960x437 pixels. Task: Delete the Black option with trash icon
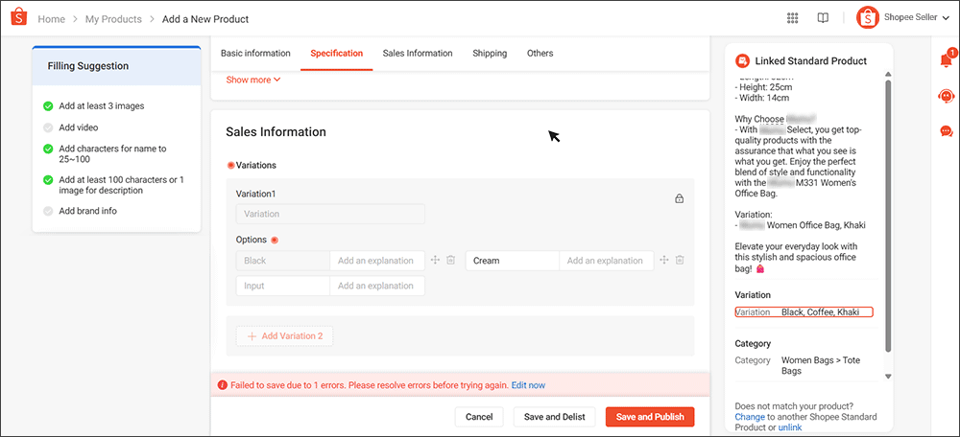click(450, 261)
